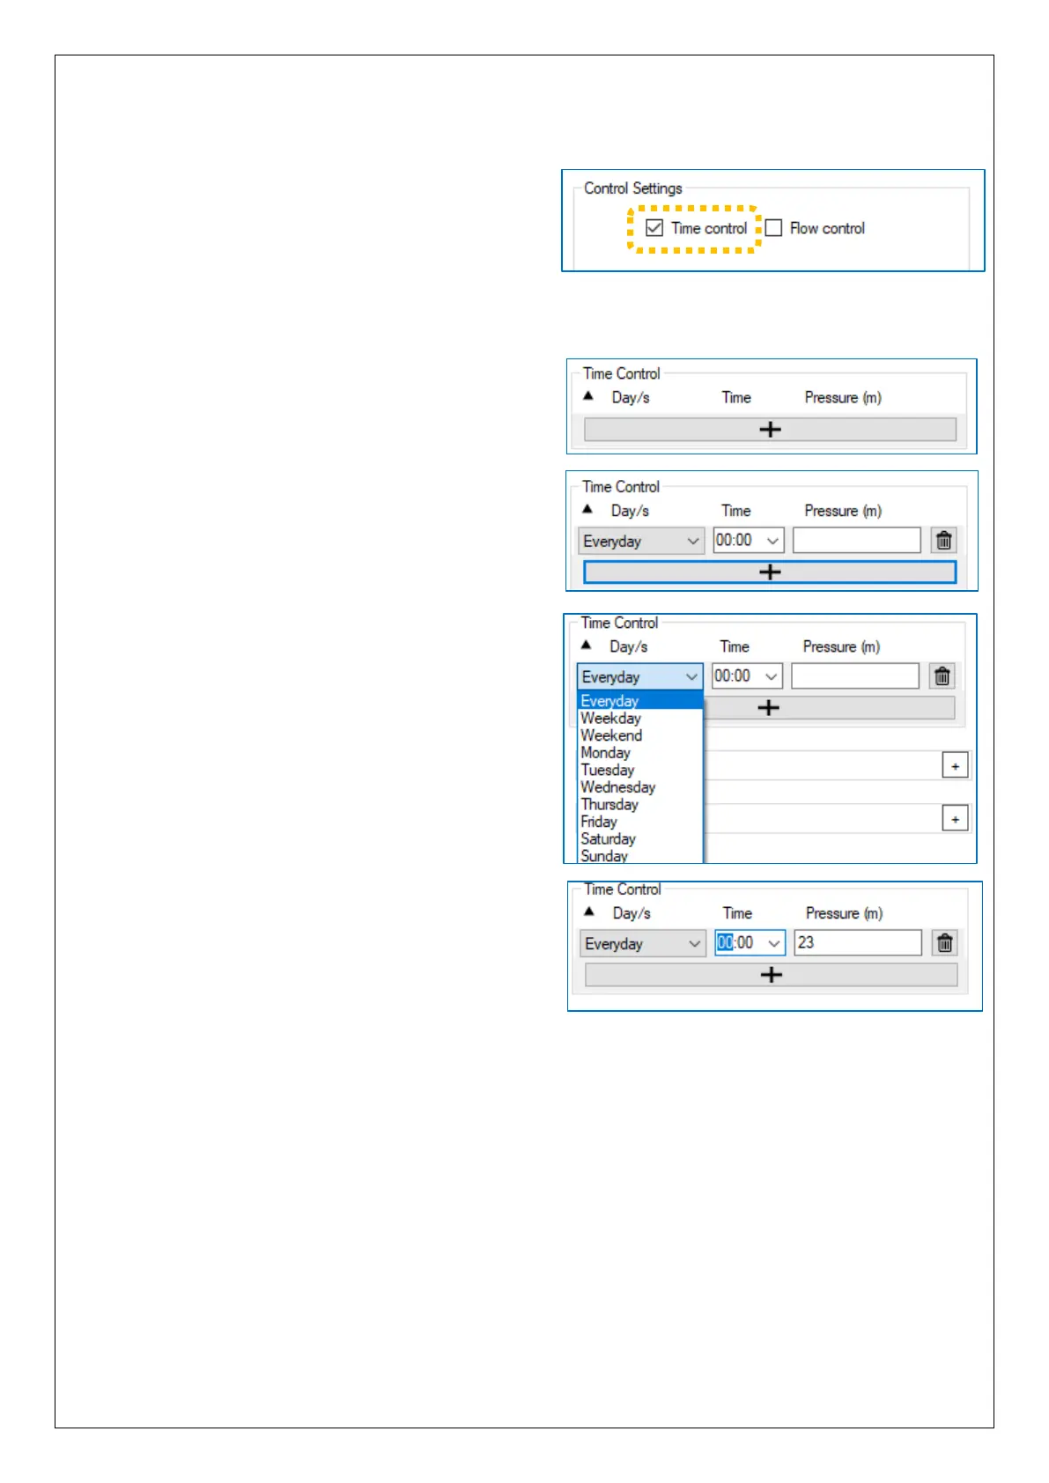Click the add row plus button partly covered by the day list
Screen dimensions: 1049x1483
coord(828,708)
